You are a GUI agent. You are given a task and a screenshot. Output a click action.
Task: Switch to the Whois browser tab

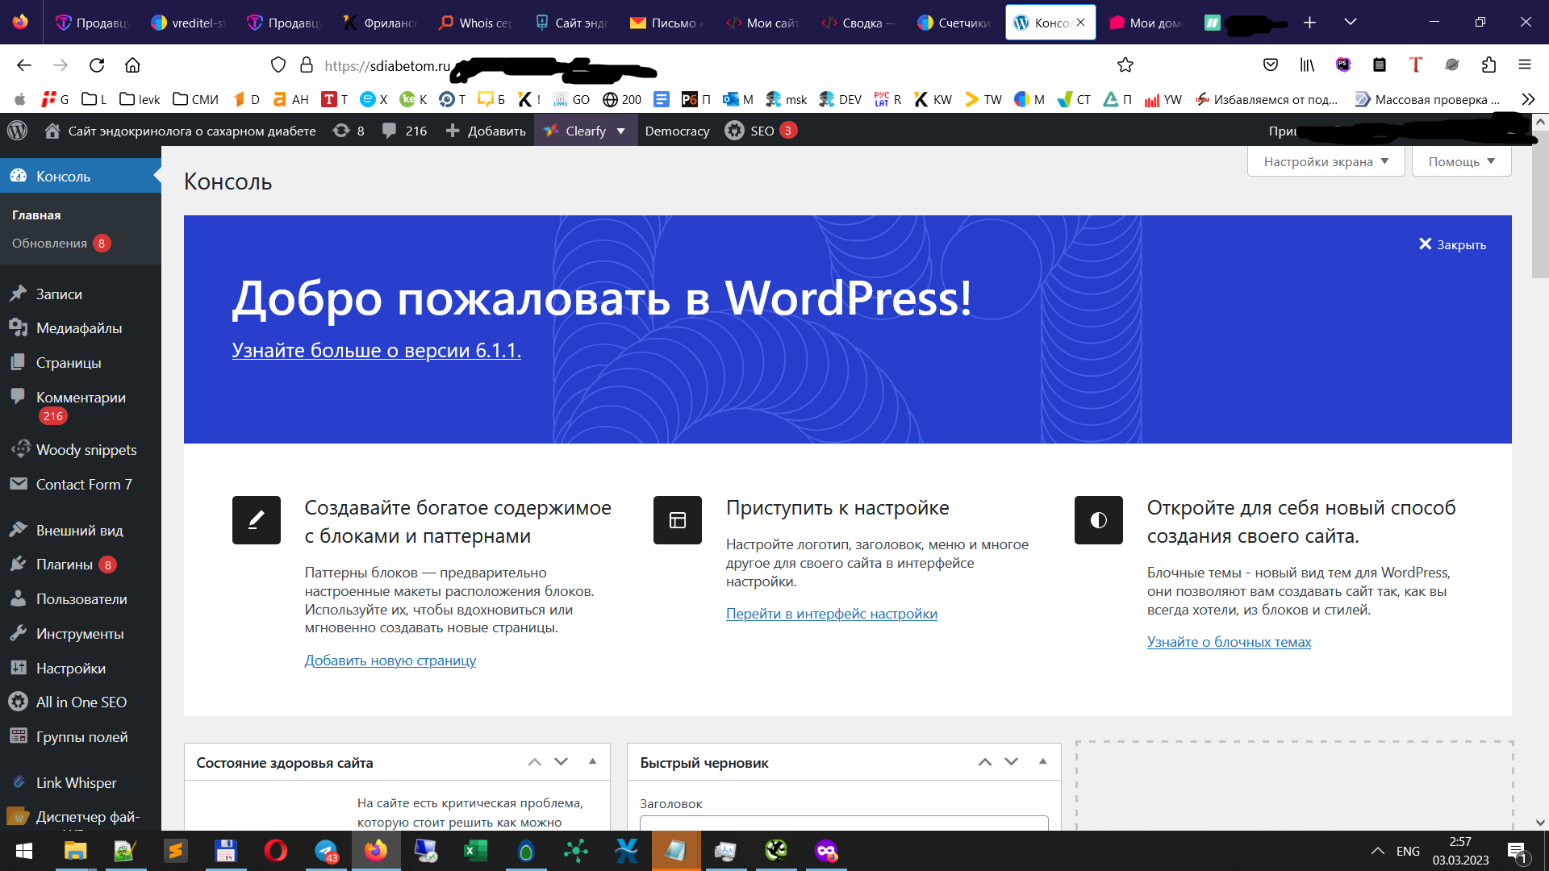(x=476, y=23)
